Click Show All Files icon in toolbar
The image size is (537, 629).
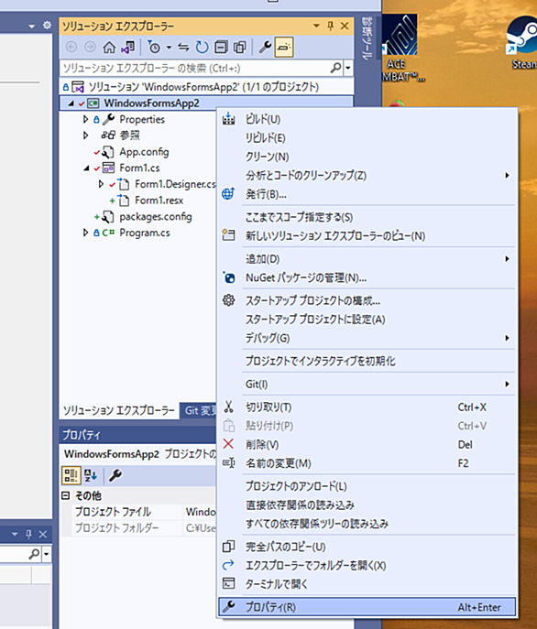tap(240, 48)
